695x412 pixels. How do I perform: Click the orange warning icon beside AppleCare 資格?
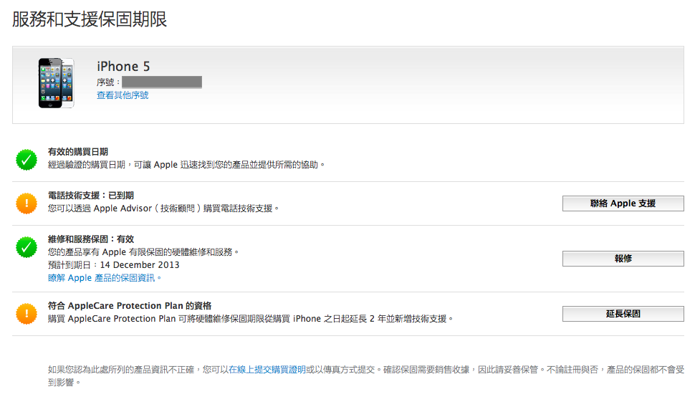pos(27,313)
